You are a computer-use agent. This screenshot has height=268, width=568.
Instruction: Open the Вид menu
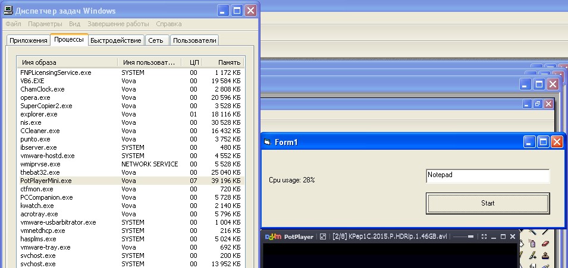tap(74, 24)
